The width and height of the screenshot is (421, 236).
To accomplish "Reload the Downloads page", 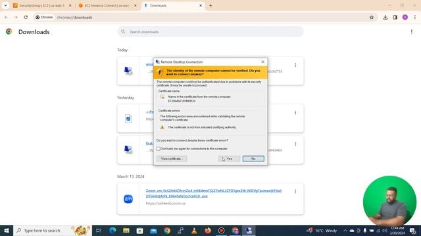I will [26, 17].
